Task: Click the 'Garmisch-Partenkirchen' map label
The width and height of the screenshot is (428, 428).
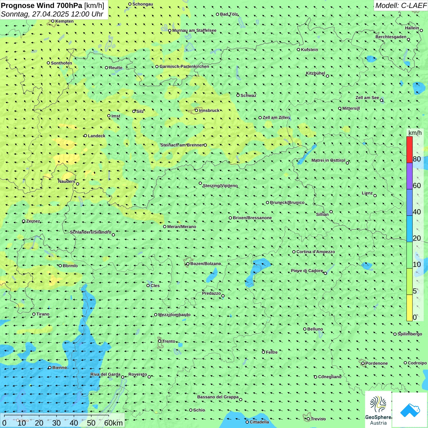Action: click(x=184, y=66)
